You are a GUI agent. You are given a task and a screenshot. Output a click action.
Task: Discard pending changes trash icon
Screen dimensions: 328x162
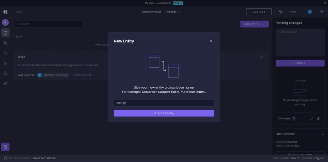(319, 118)
